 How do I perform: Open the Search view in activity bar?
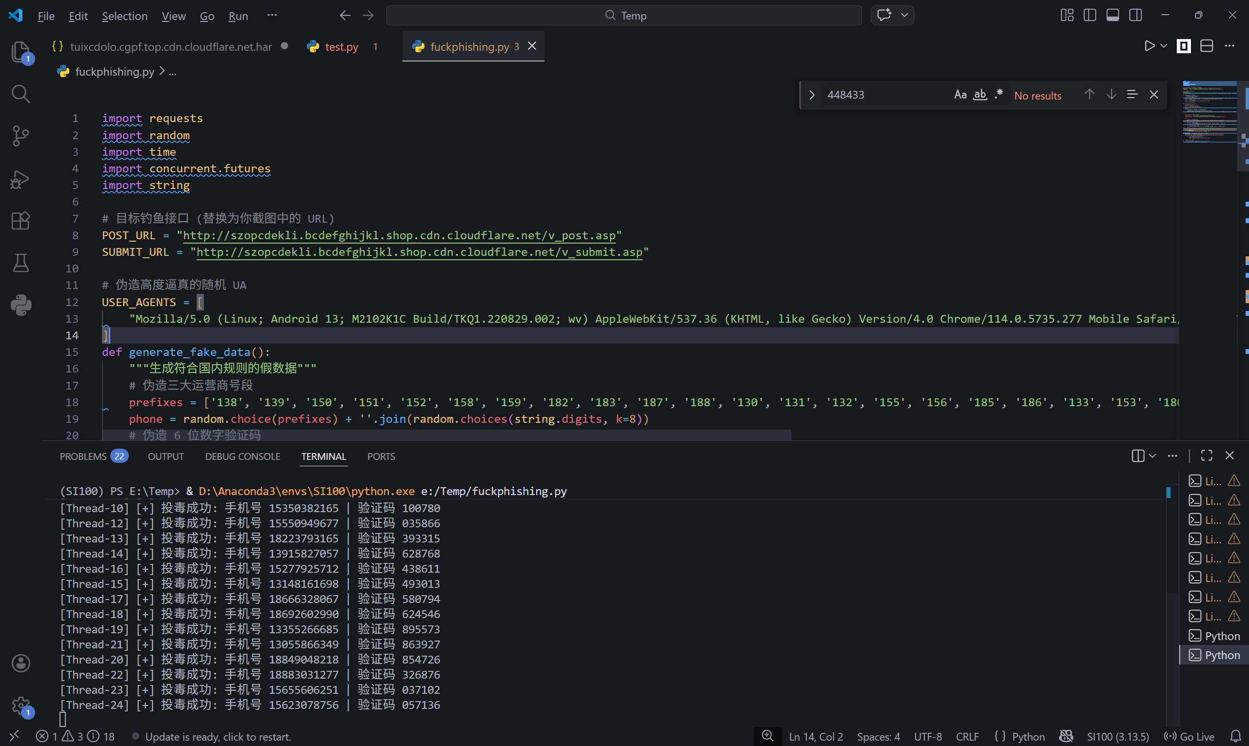pyautogui.click(x=20, y=94)
